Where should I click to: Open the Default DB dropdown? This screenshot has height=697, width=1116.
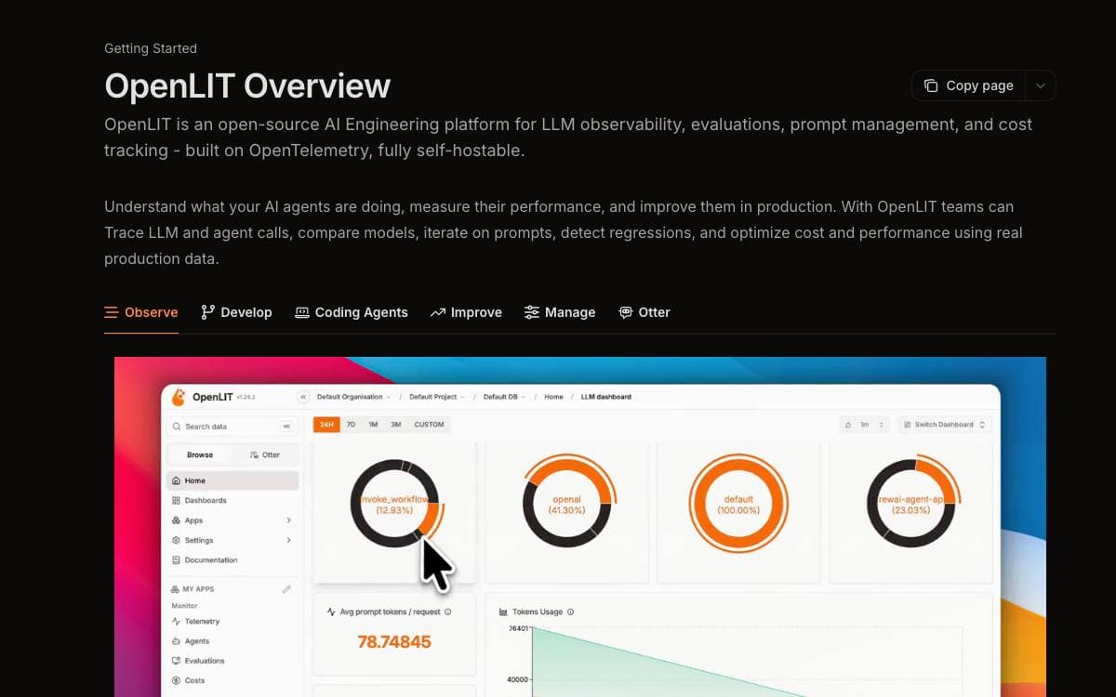point(504,397)
